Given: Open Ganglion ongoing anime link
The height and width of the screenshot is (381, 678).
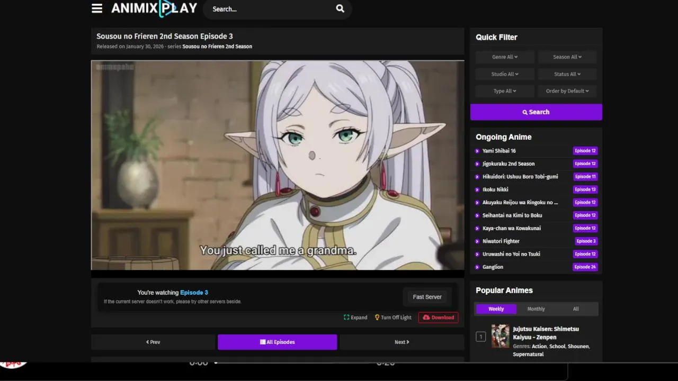Looking at the screenshot, I should pos(493,267).
